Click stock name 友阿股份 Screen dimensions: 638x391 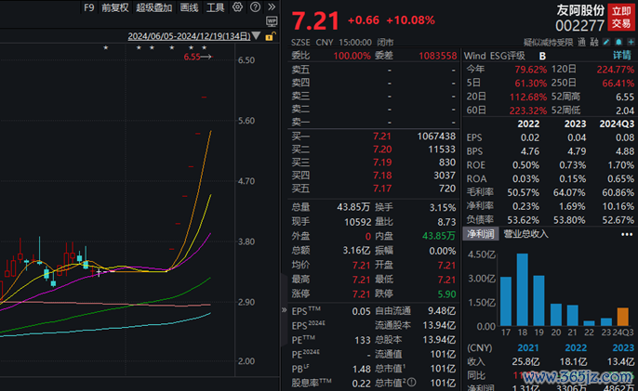580,10
